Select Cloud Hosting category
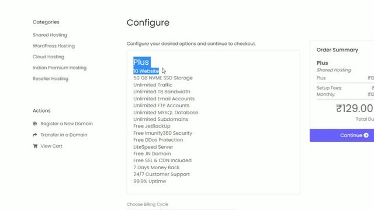Image resolution: width=374 pixels, height=210 pixels. coord(49,57)
